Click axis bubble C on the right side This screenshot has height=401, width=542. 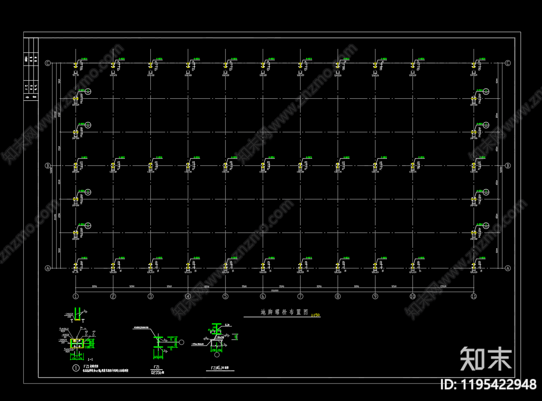pos(508,63)
